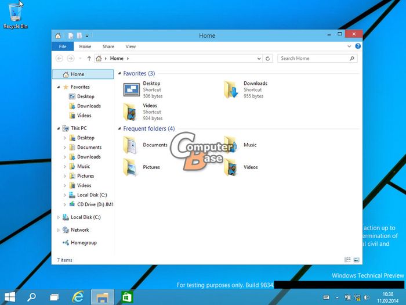Switch to details view layout
This screenshot has width=406, height=305.
(x=348, y=260)
